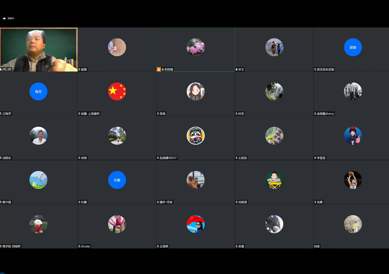The image size is (389, 274).
Task: Click the blue 梅芳 initials avatar
Action: [38, 91]
